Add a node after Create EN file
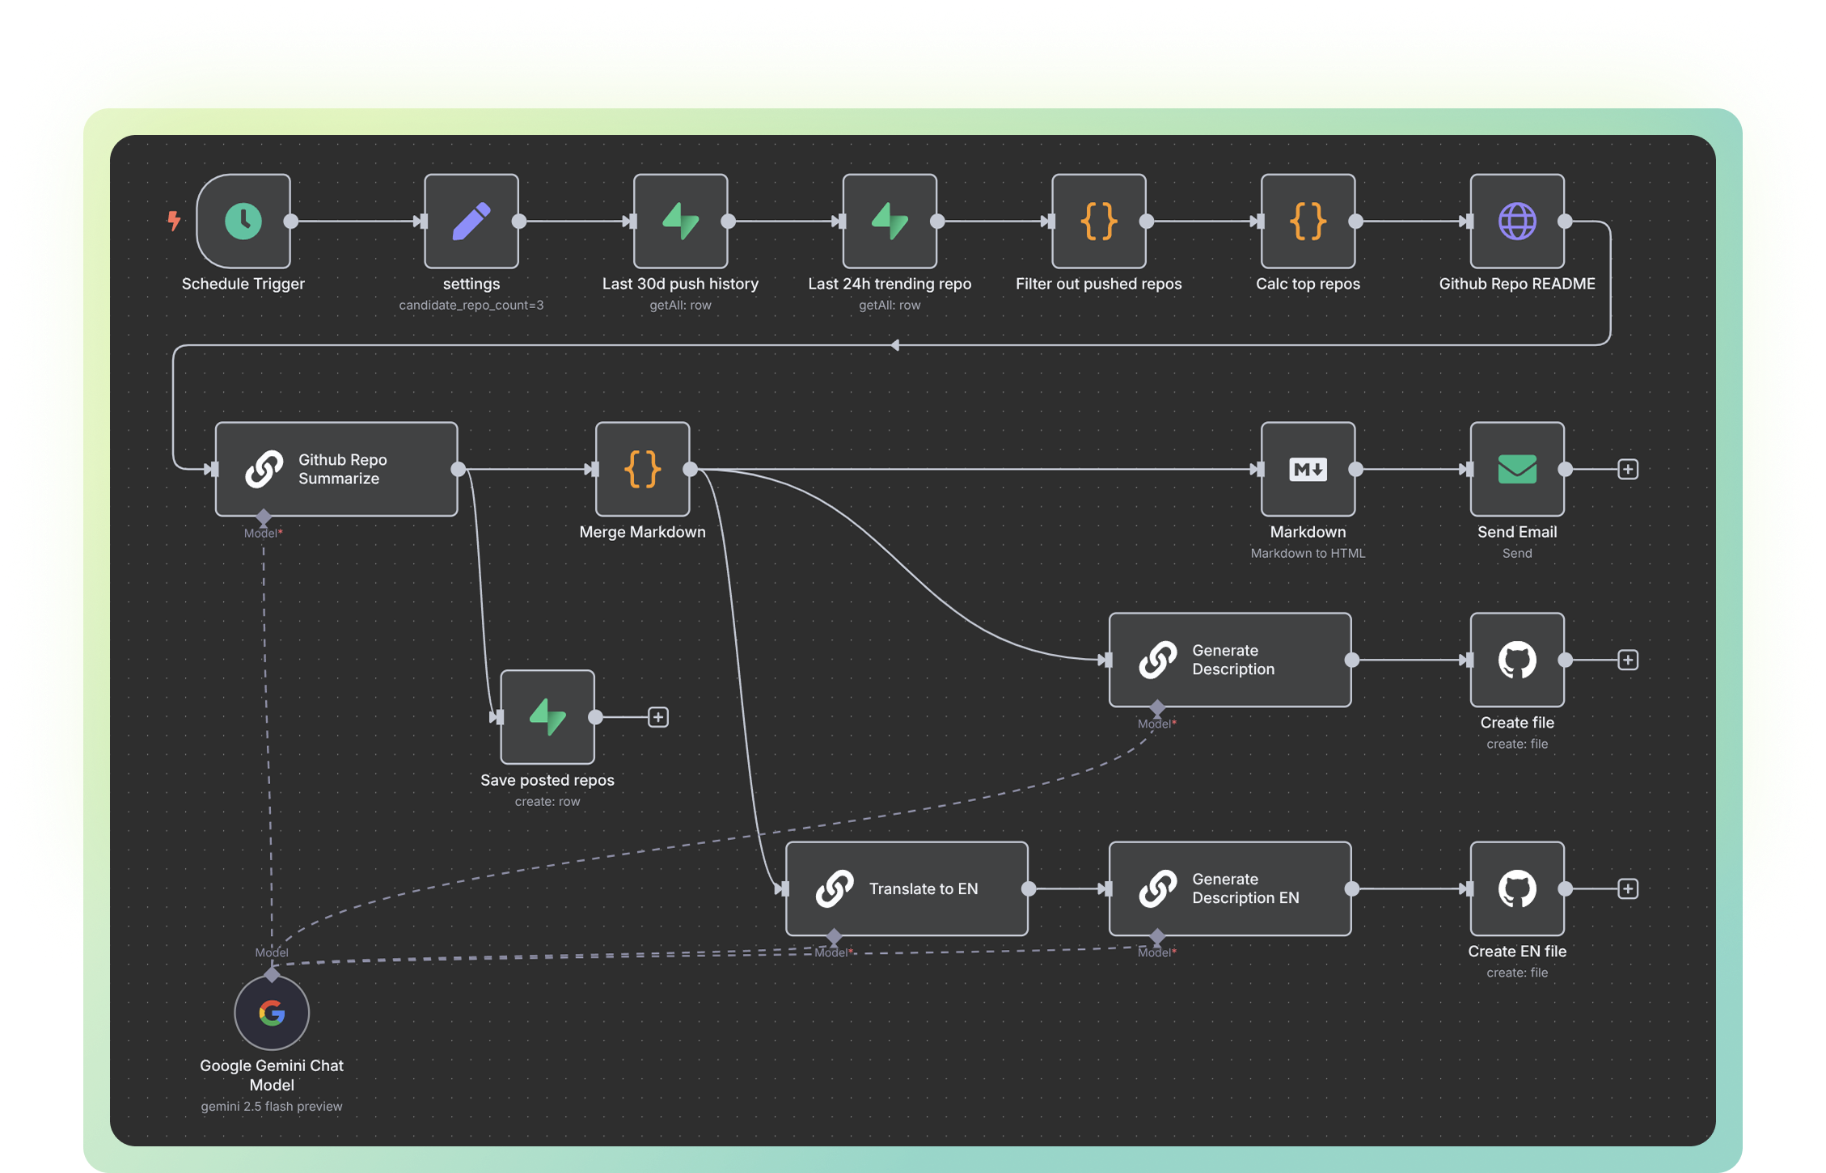1826x1173 pixels. [x=1628, y=888]
